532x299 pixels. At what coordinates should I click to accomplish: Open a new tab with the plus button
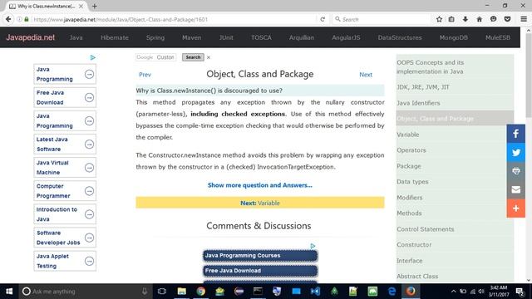[x=95, y=6]
